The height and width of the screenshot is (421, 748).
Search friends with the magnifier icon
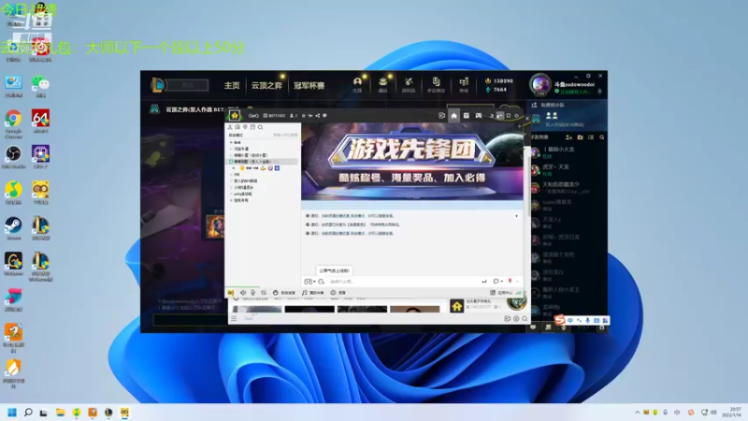pyautogui.click(x=602, y=138)
